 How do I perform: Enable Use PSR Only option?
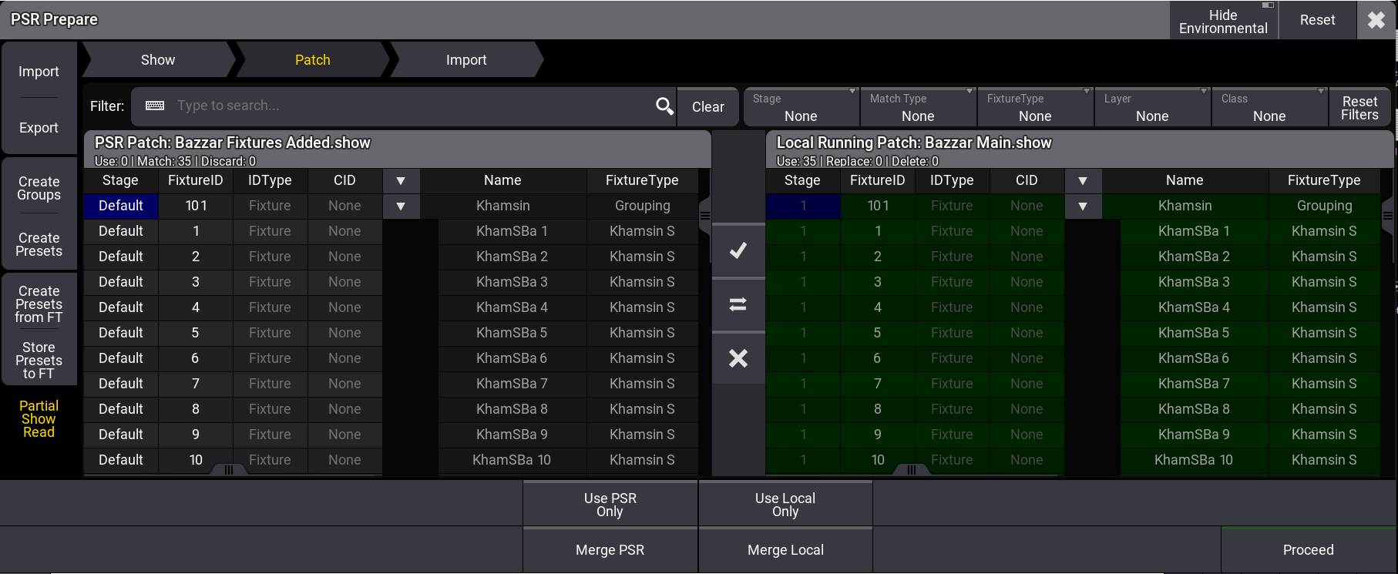tap(610, 505)
